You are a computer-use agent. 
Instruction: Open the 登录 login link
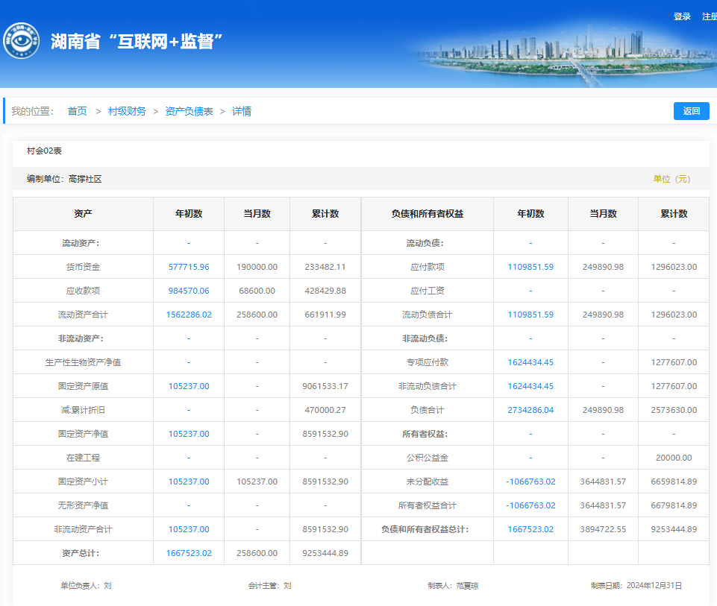click(682, 16)
